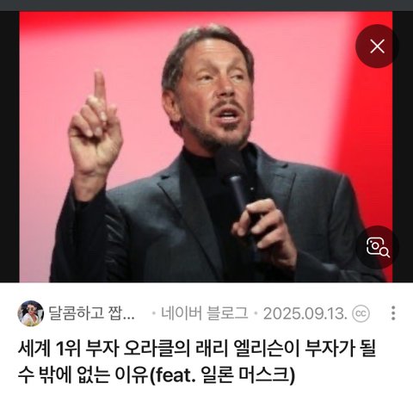
Task: Open the three-dot more options menu
Action: [x=393, y=313]
